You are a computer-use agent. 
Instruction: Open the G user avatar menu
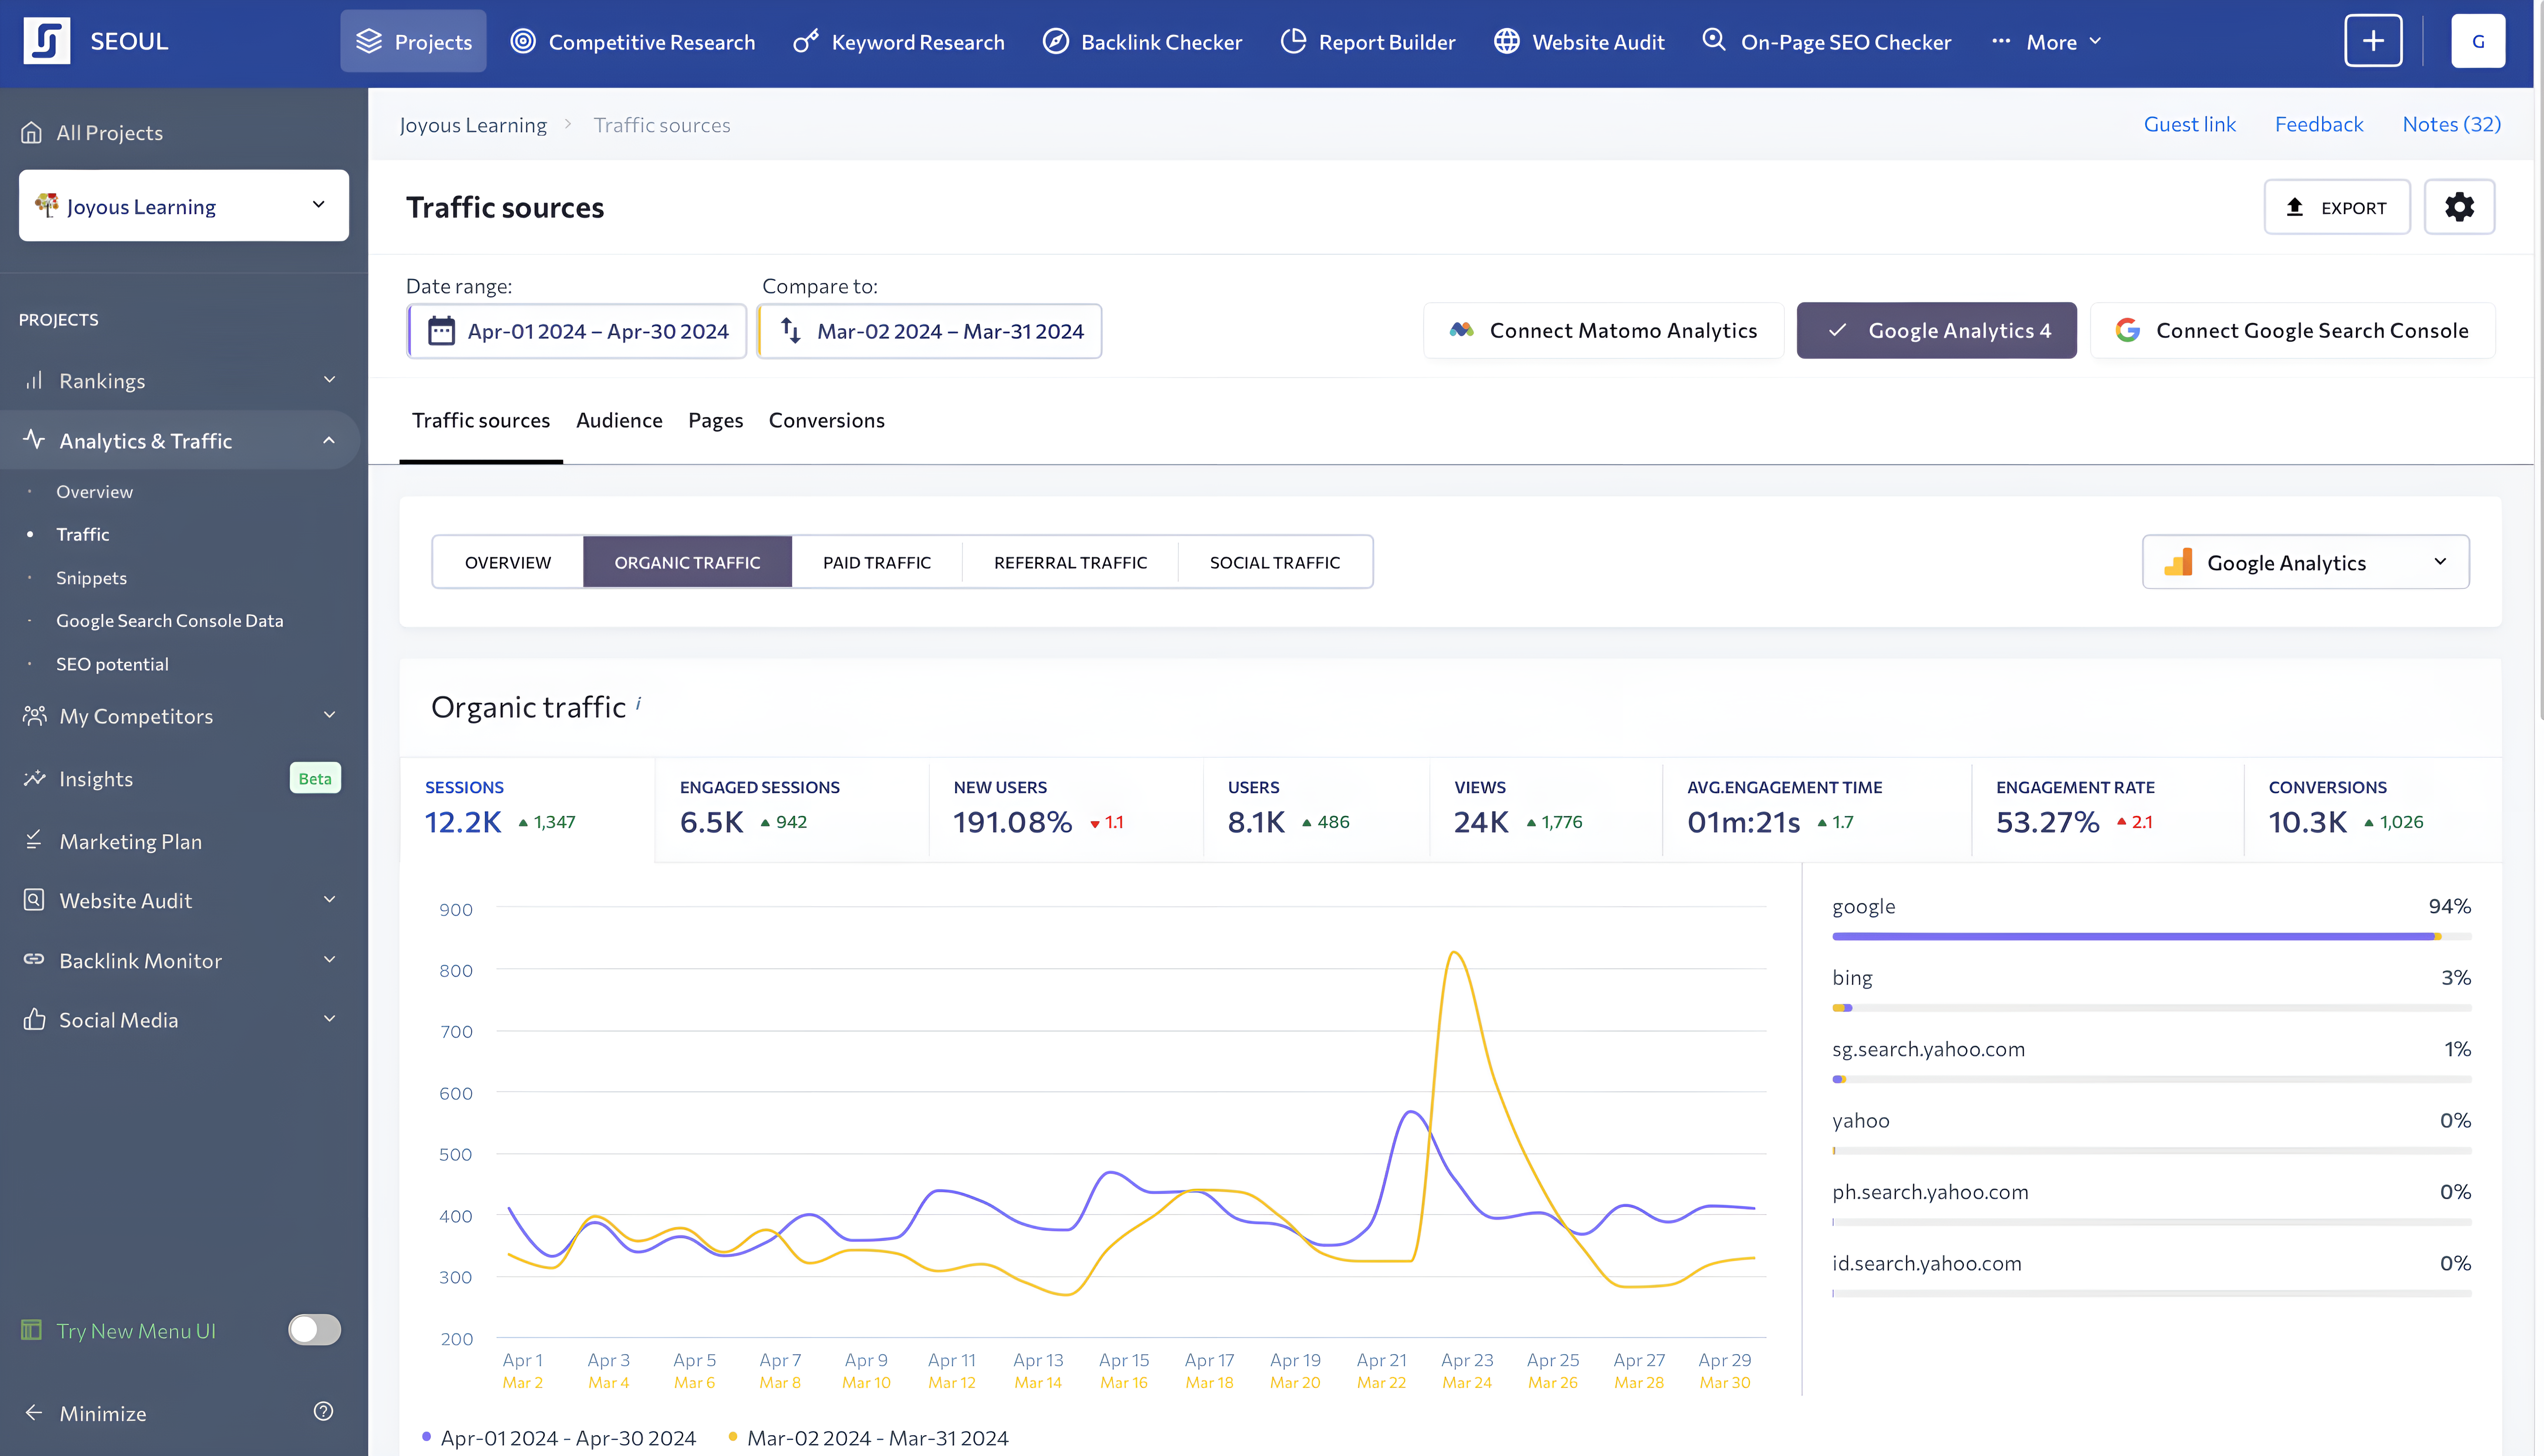[2478, 41]
